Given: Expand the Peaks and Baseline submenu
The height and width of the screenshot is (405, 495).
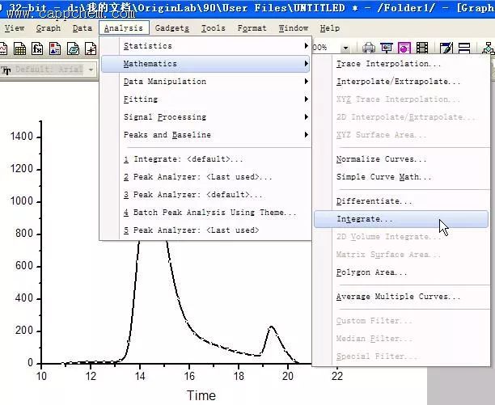Looking at the screenshot, I should pyautogui.click(x=205, y=135).
